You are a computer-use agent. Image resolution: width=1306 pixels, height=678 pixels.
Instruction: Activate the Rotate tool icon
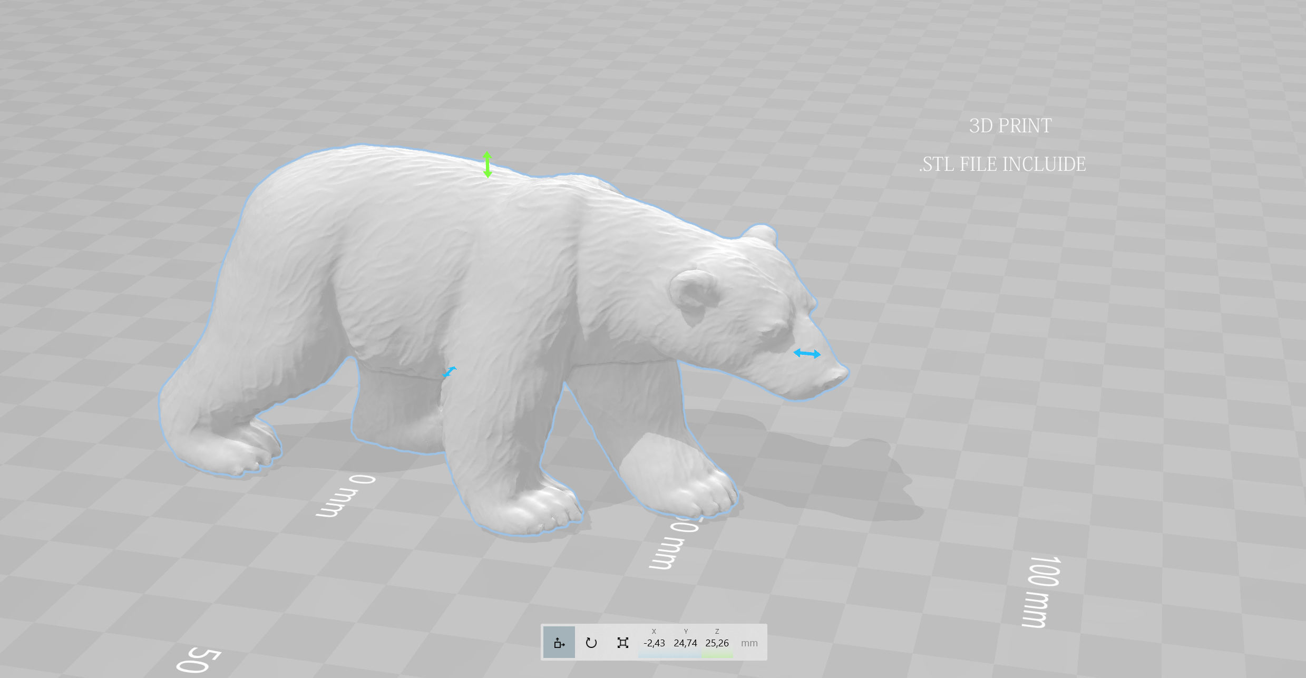click(591, 643)
